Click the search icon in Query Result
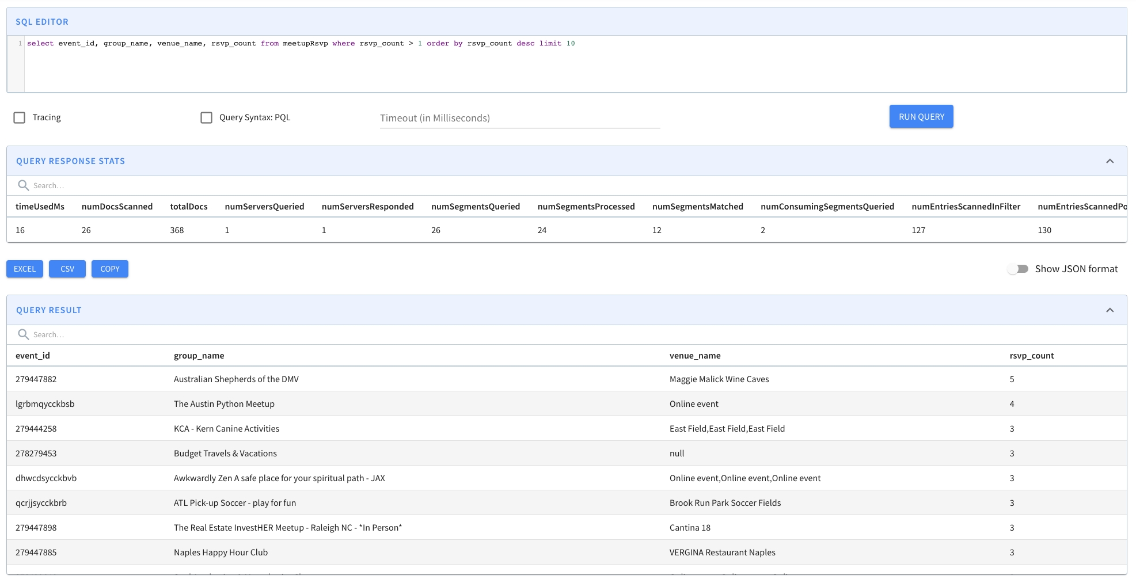The height and width of the screenshot is (583, 1136). tap(23, 334)
